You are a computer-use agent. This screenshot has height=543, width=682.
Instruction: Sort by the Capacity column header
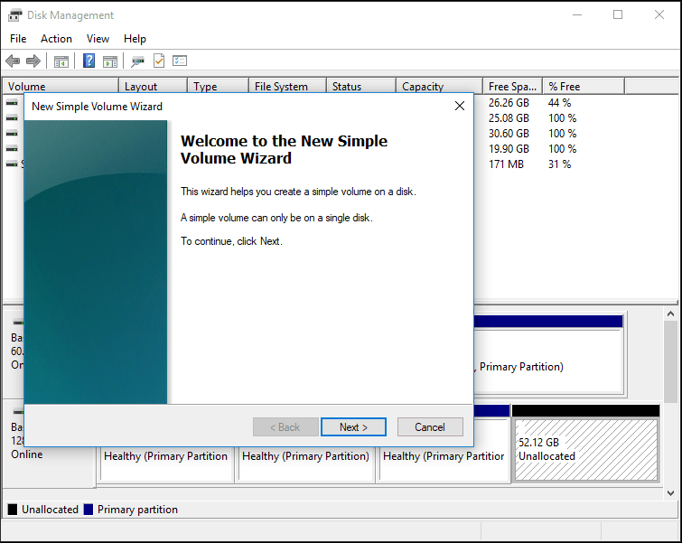(439, 86)
